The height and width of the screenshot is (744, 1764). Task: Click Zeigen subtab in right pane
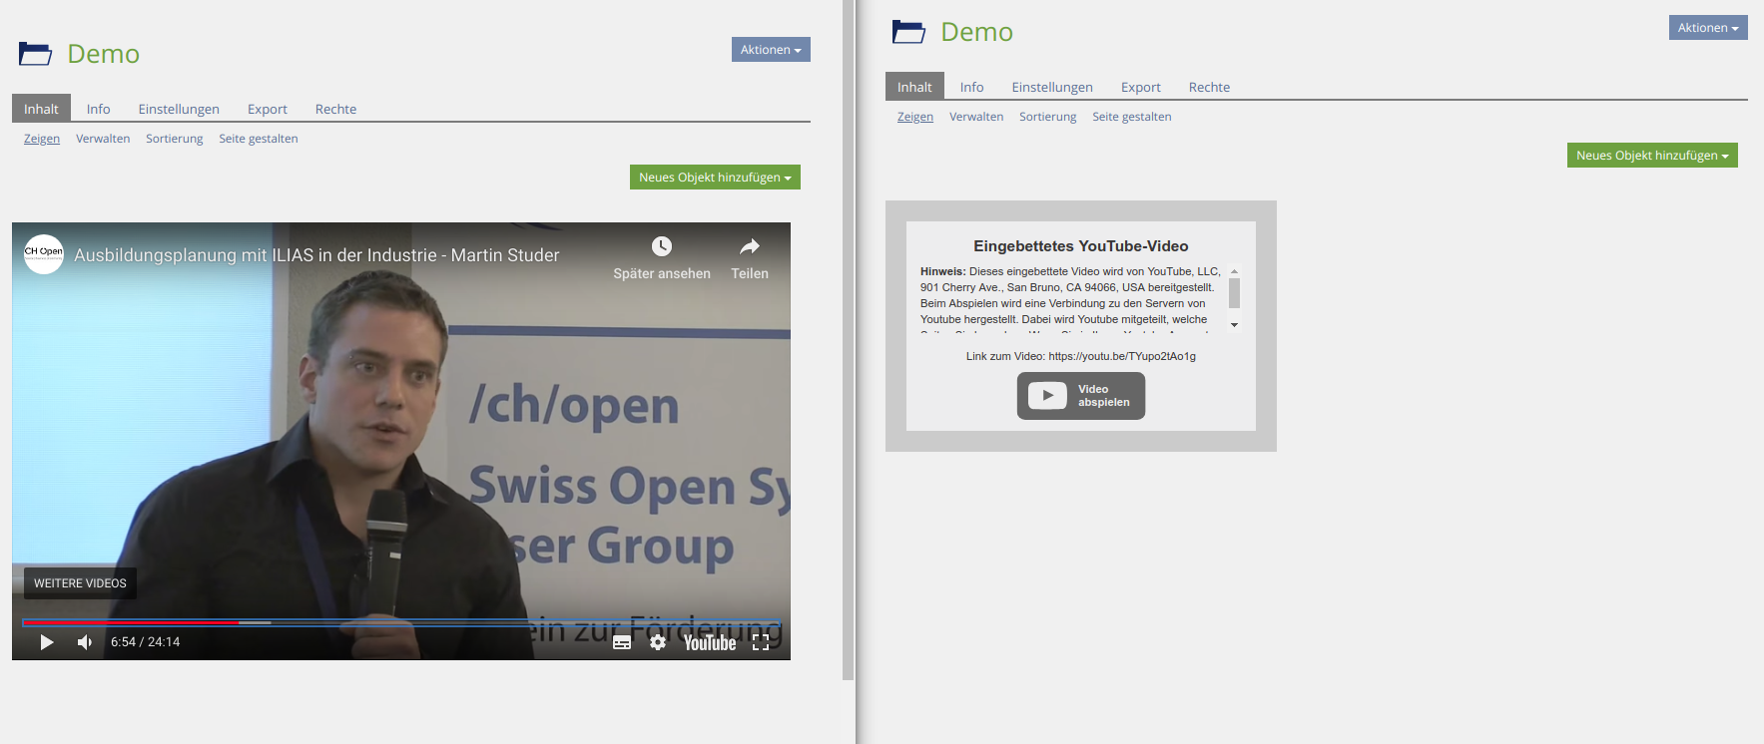915,117
